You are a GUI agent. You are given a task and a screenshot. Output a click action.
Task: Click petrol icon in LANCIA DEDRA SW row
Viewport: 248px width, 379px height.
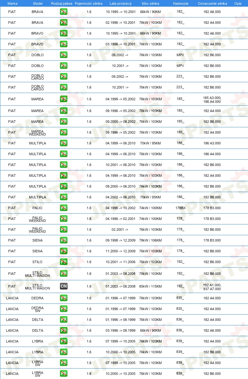(64, 309)
